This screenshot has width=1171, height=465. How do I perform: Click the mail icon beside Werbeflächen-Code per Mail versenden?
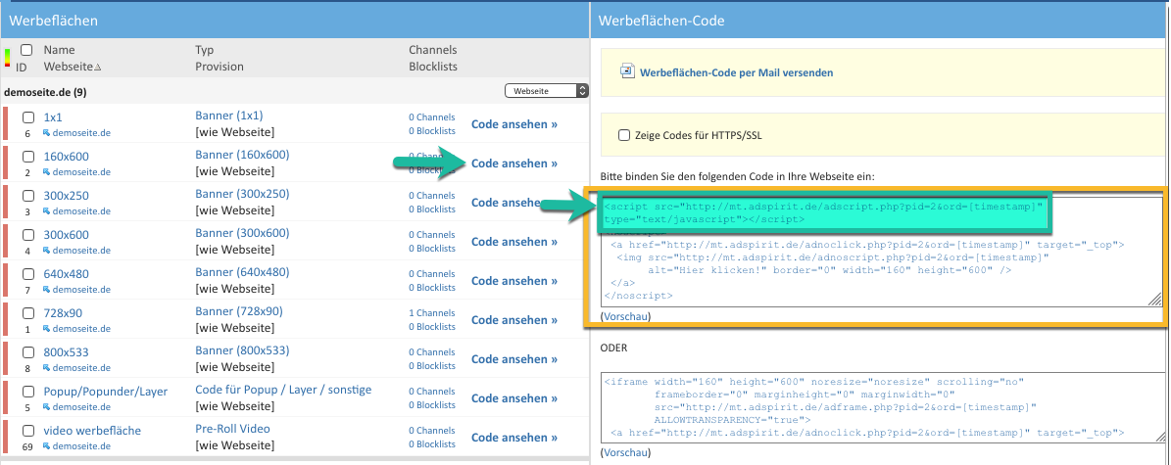click(x=626, y=71)
